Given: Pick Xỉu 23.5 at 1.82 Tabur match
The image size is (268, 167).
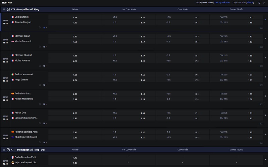Looking at the screenshot, I should pos(236,42).
